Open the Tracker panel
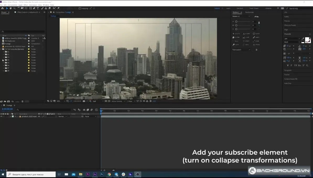Viewport: 313px width, 178px height. pyautogui.click(x=287, y=75)
